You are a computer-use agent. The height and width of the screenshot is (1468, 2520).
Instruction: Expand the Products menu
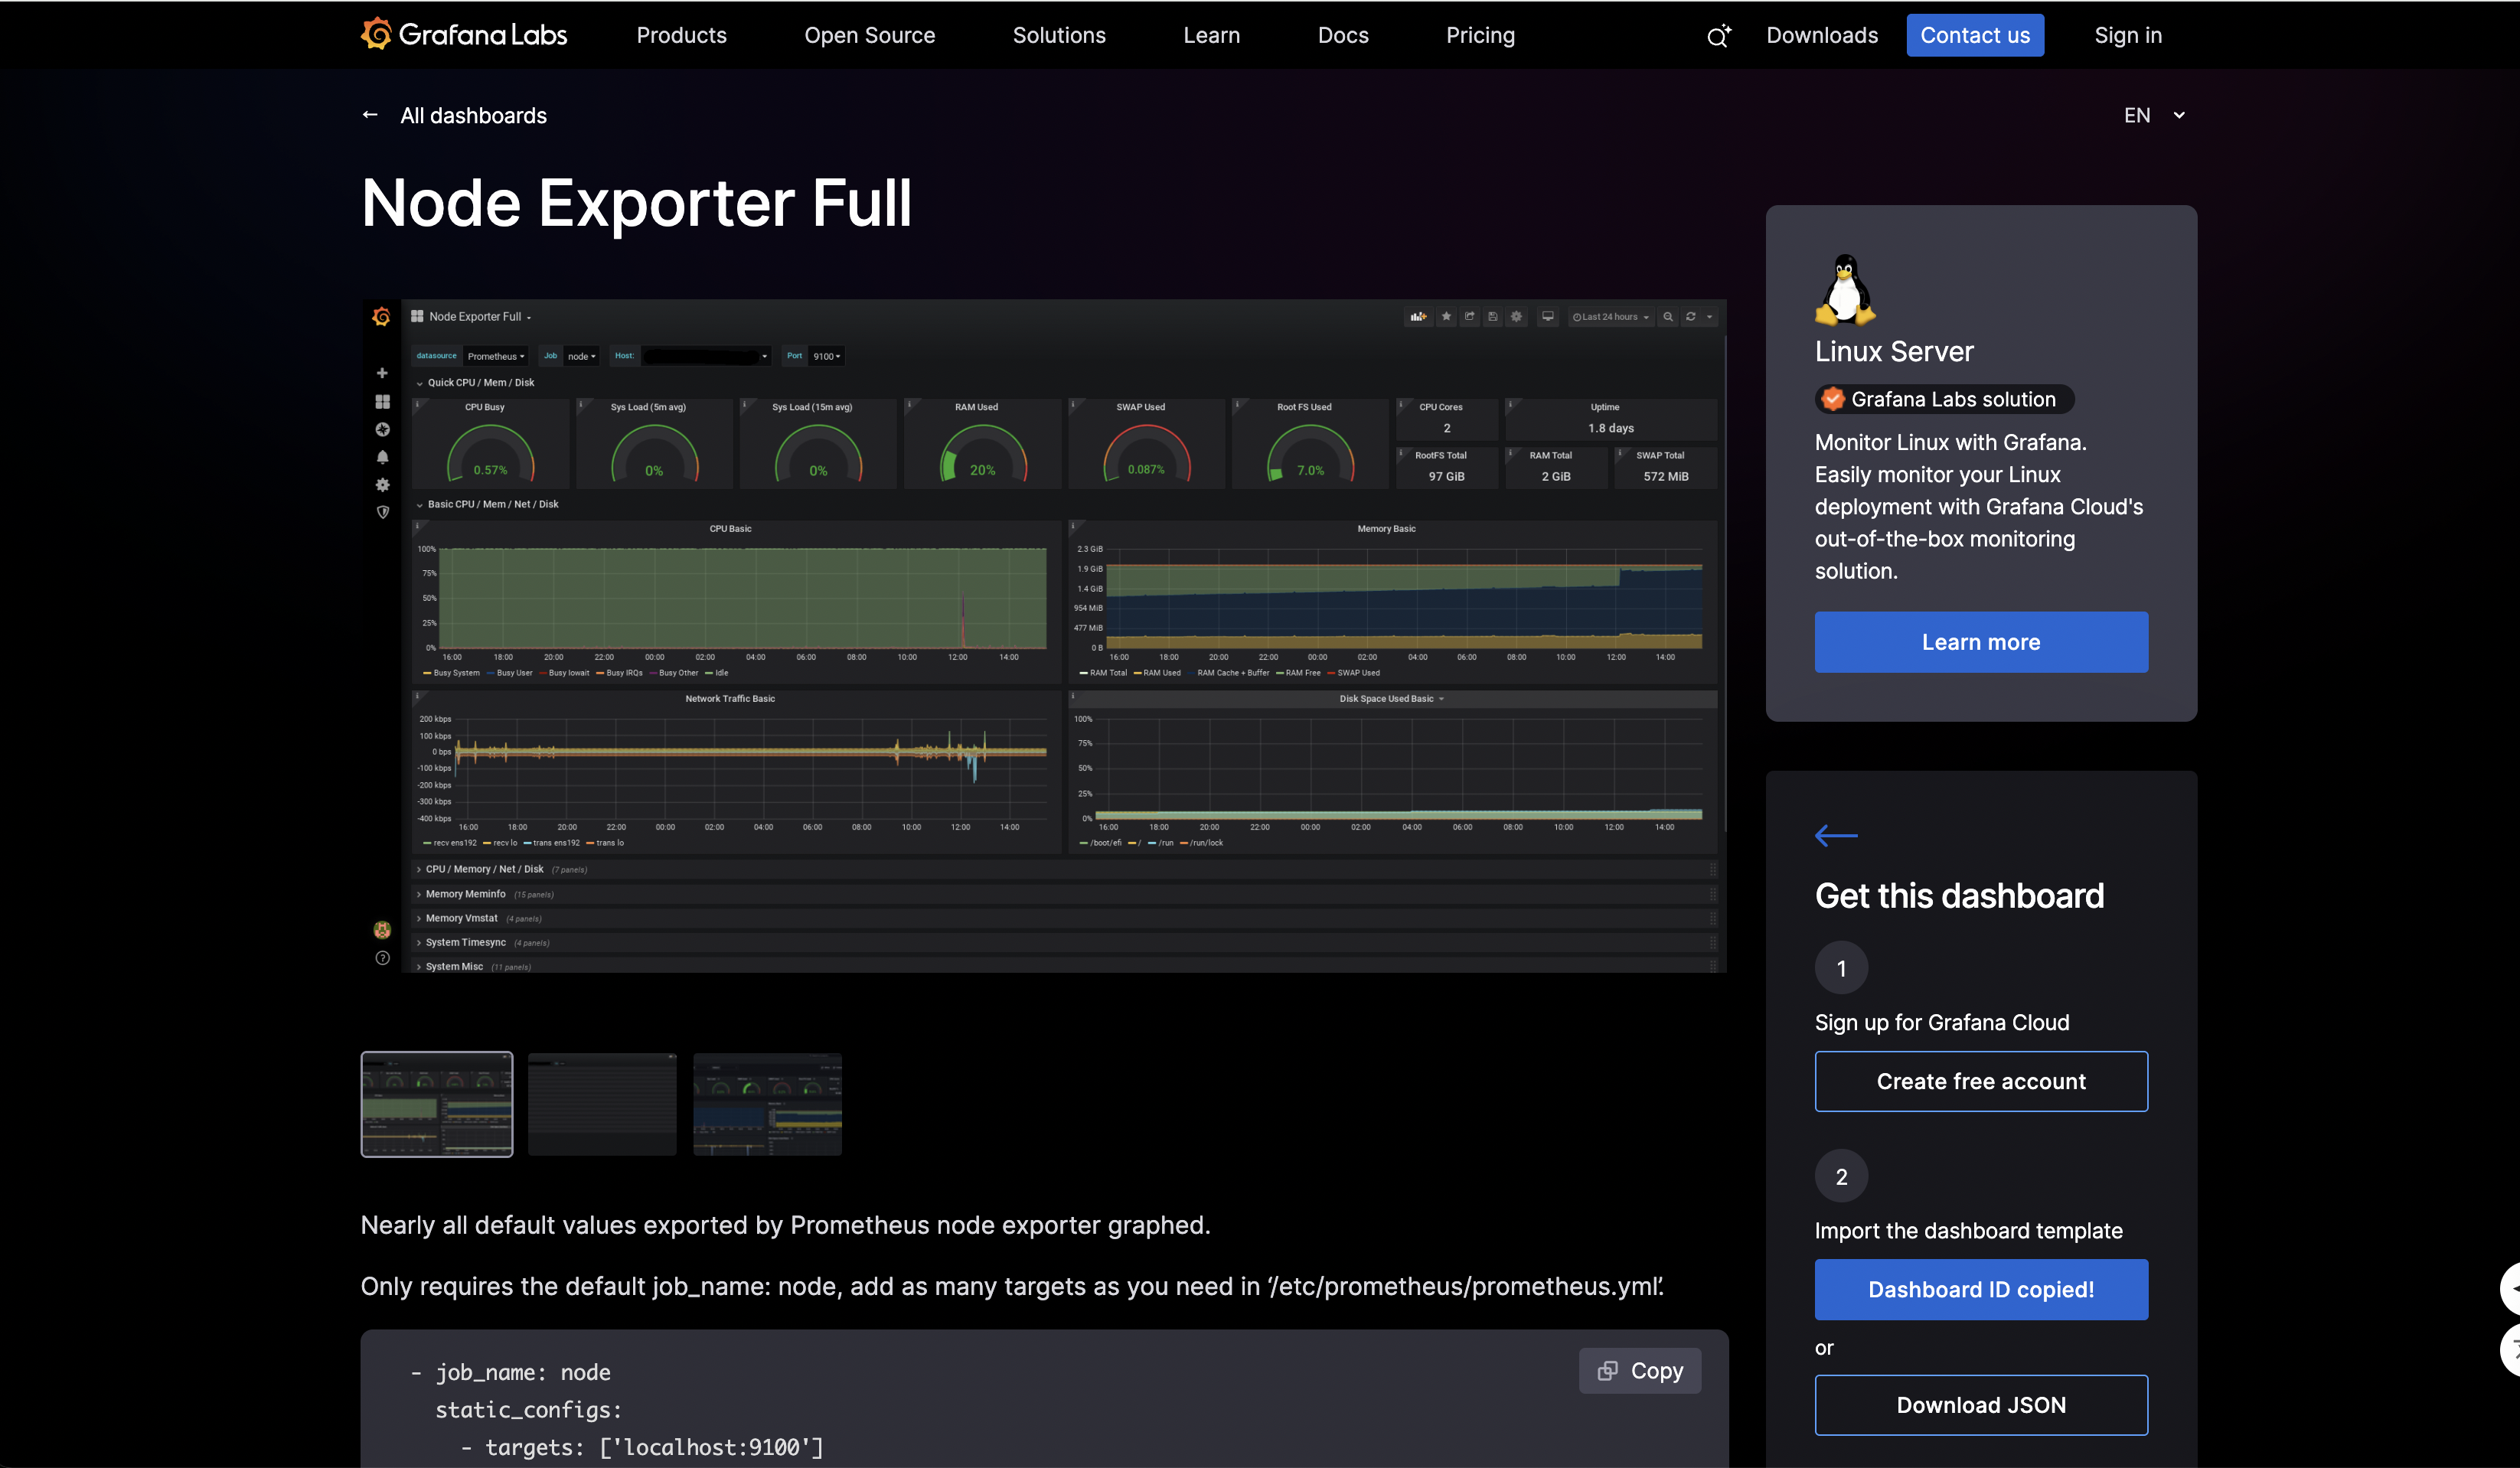681,35
